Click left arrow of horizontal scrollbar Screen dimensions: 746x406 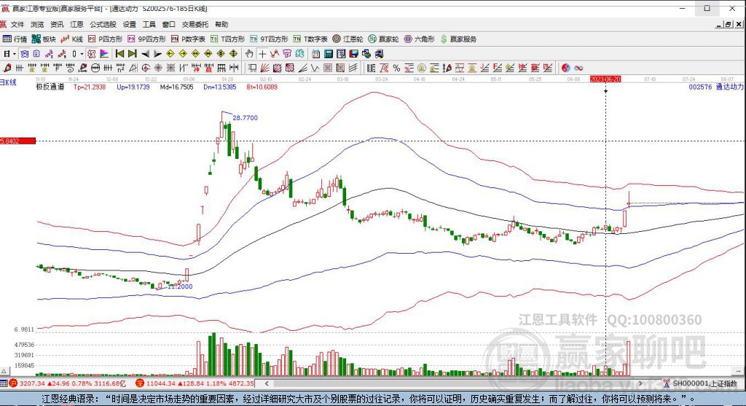267,383
